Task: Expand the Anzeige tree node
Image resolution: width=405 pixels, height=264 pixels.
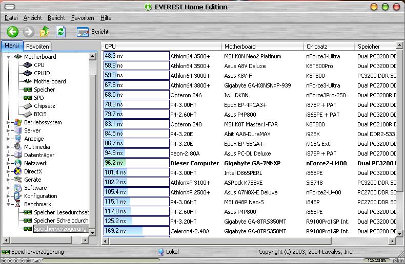Action: 8,139
